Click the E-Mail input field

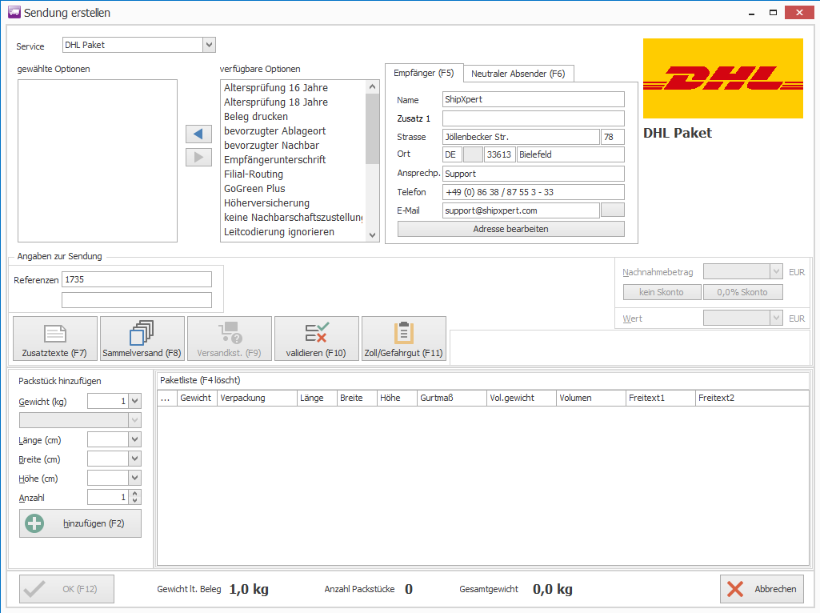tap(521, 210)
